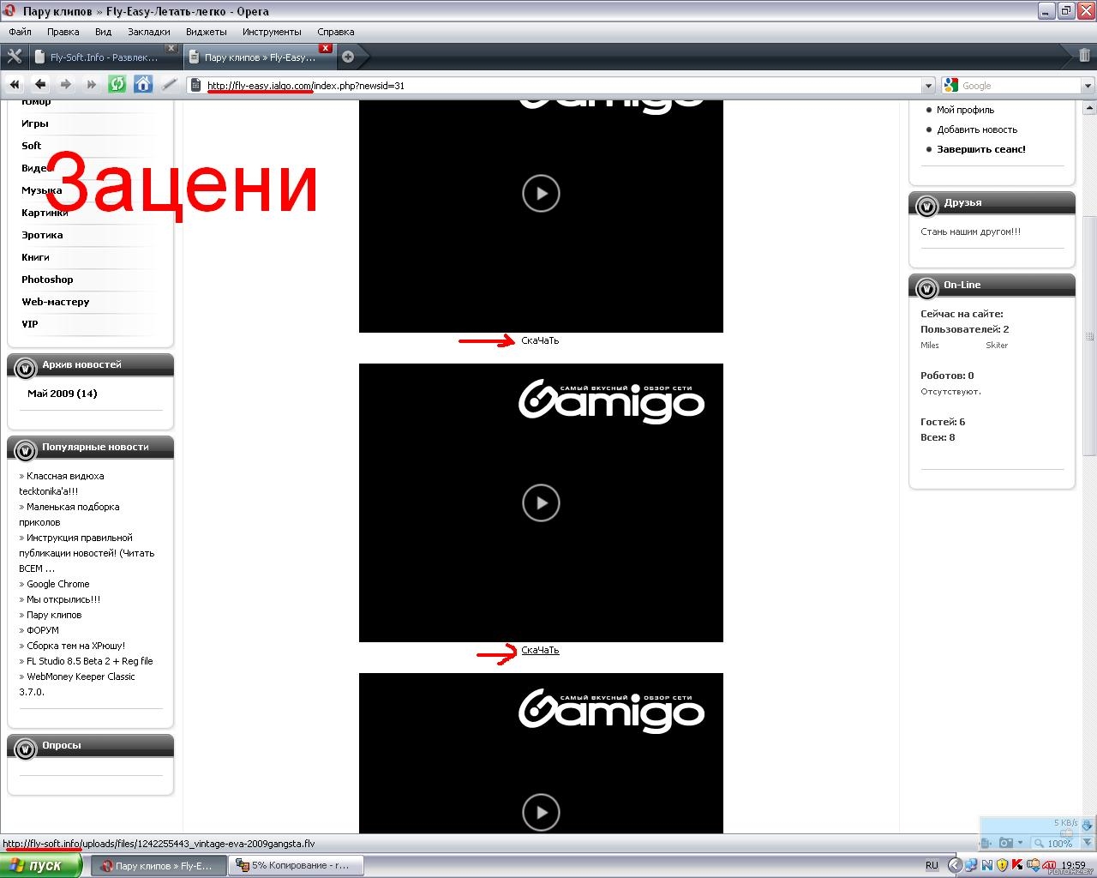Open the Инструменты menu
The height and width of the screenshot is (878, 1097).
coord(272,32)
